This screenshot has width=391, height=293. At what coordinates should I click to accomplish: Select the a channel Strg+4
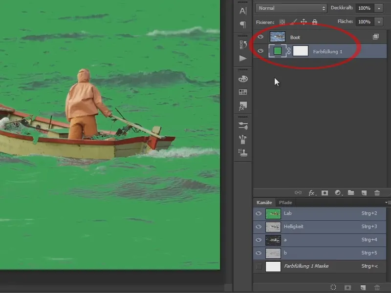pyautogui.click(x=320, y=240)
